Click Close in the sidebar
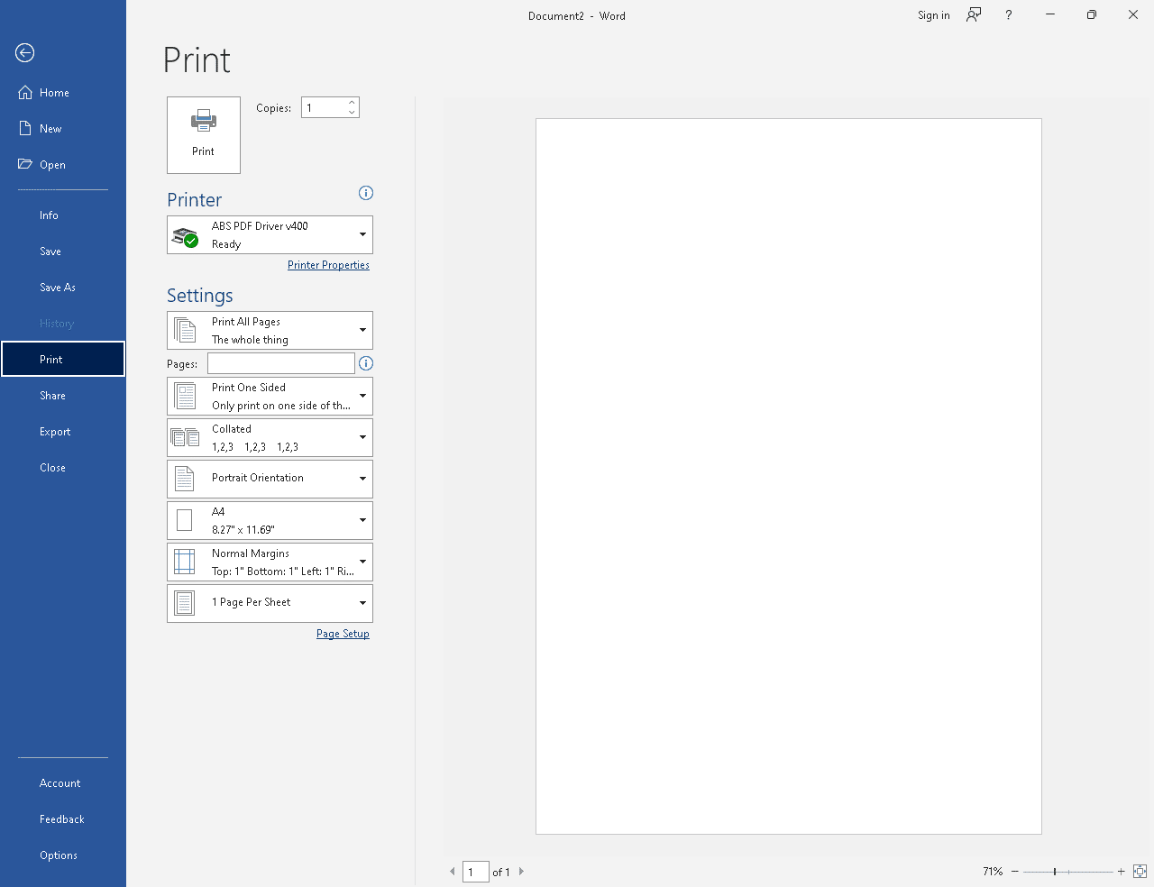The image size is (1154, 887). click(x=63, y=468)
